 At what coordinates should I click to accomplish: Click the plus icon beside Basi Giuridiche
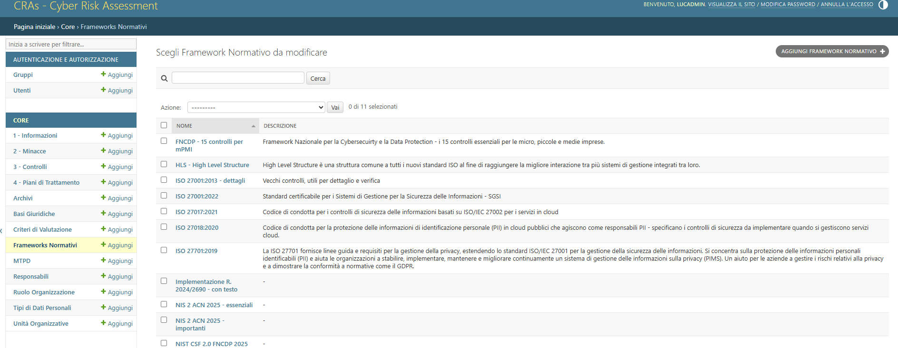103,213
